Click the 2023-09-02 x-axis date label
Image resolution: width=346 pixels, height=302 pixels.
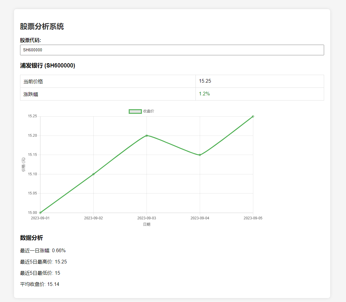(x=93, y=218)
